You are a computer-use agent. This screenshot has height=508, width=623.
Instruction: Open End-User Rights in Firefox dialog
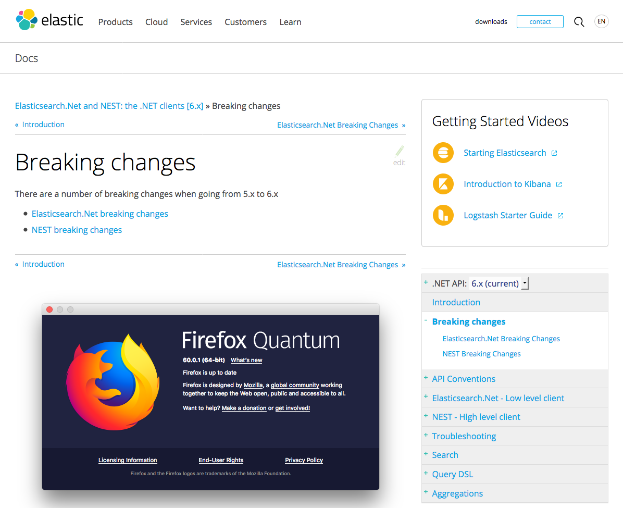221,460
